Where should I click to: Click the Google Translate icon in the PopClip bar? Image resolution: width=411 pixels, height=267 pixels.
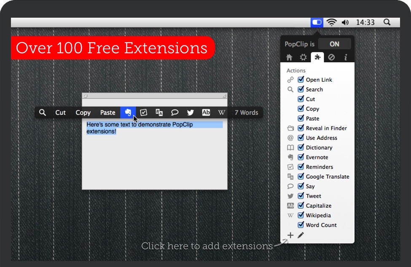(159, 112)
